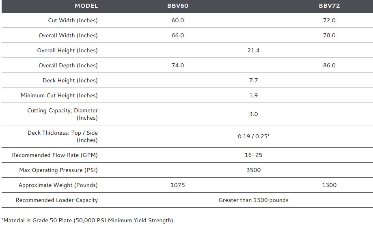Click the Cut Width (Inches) row label
Screen dimensions: 373x232
click(x=73, y=20)
